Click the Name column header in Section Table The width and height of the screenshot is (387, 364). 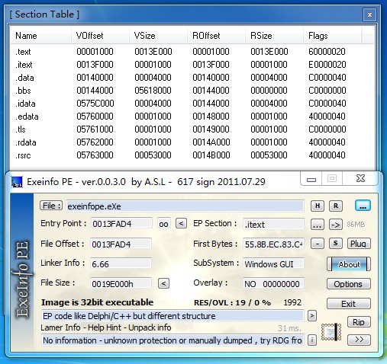(40, 36)
